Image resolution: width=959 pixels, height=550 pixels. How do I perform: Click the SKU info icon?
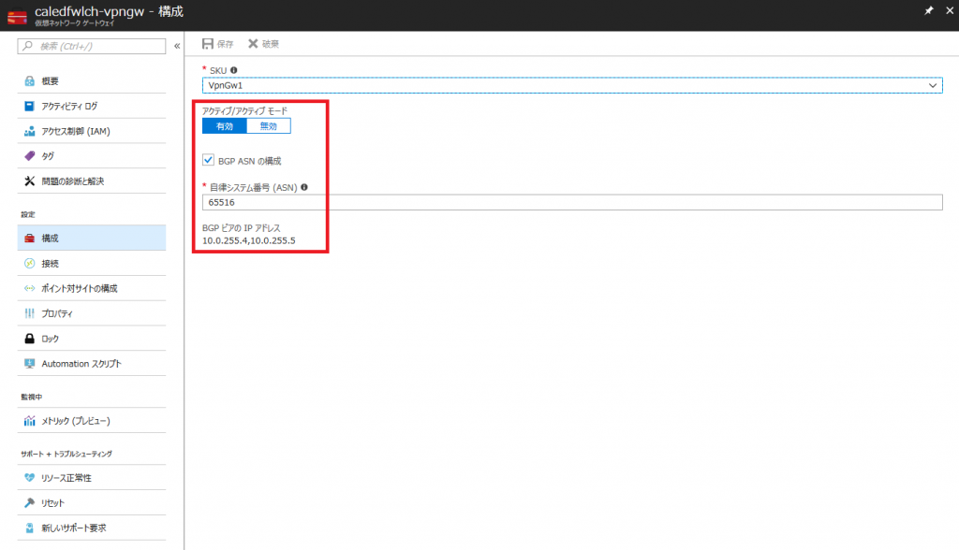tap(233, 70)
